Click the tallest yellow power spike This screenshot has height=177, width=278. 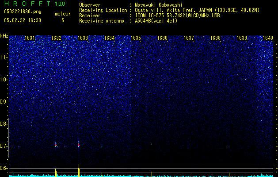pyautogui.click(x=79, y=170)
